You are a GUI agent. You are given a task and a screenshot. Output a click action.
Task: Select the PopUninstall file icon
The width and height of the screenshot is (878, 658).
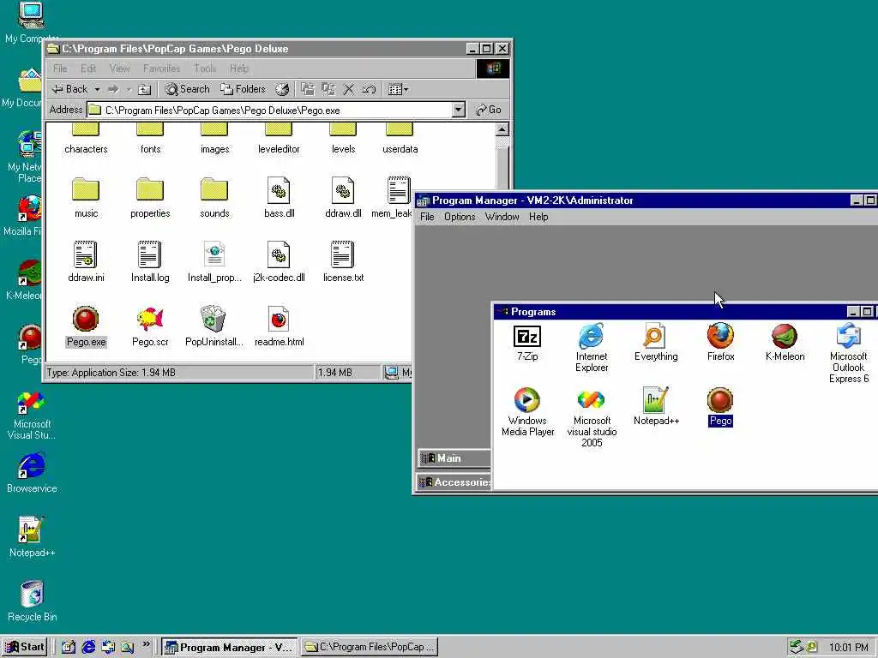213,326
